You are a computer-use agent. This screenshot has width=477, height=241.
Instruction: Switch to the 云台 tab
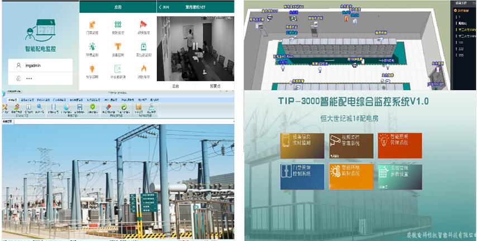[175, 86]
